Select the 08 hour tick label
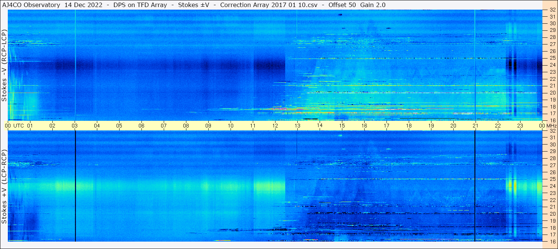The image size is (558, 249). tap(186, 126)
